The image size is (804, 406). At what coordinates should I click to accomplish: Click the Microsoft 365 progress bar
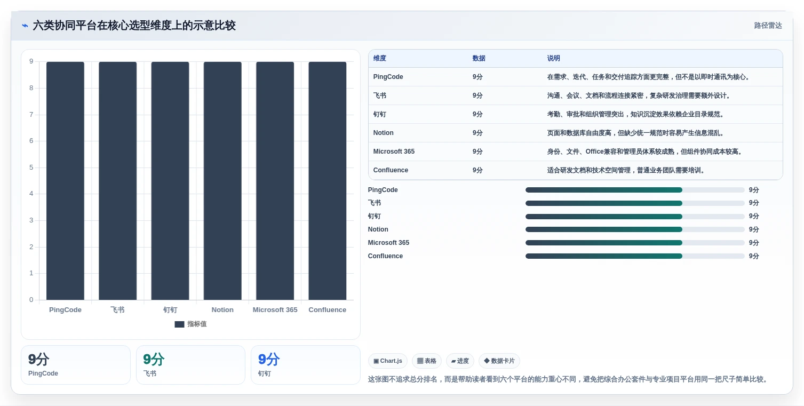635,243
